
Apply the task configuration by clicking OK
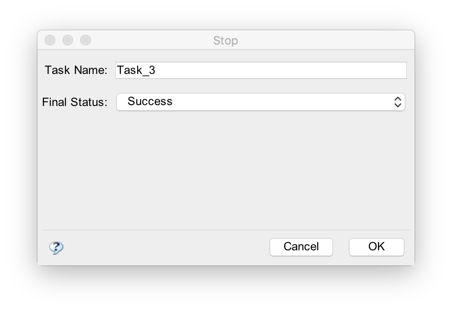coord(376,247)
